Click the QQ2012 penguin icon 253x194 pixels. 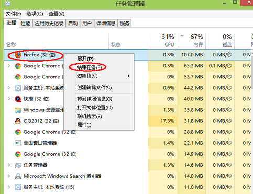click(x=18, y=121)
